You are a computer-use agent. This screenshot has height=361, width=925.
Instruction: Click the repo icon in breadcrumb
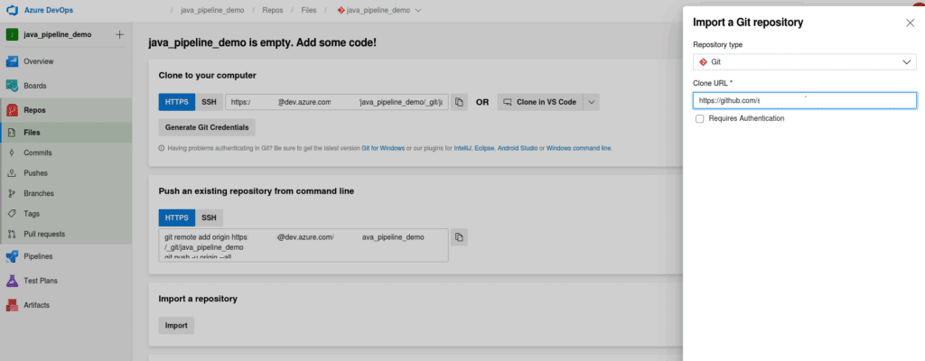[x=341, y=10]
